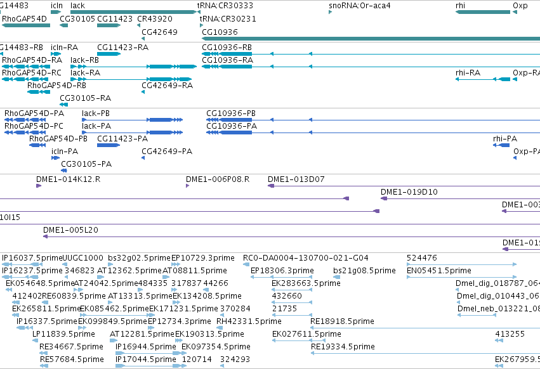Select BAC clone DME1-006P08.R label

218,179
